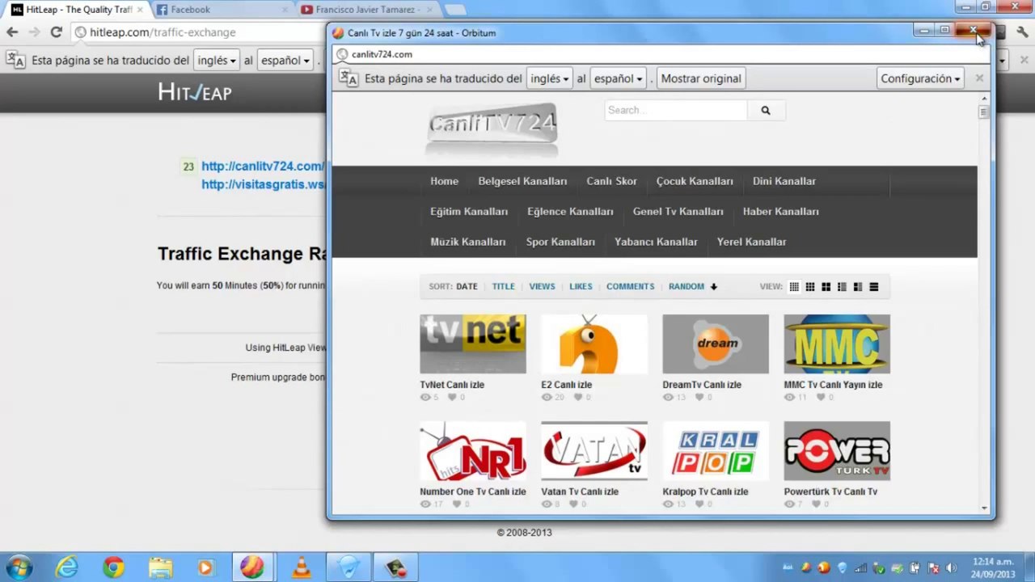This screenshot has height=582, width=1035.
Task: Open Belgesel Kanalları menu
Action: (522, 181)
